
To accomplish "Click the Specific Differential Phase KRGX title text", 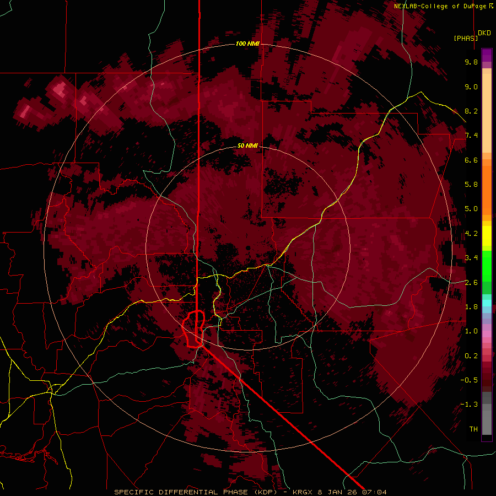I will click(250, 492).
